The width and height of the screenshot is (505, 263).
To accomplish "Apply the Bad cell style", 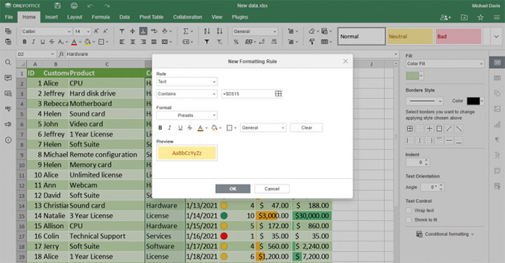I will [x=458, y=36].
